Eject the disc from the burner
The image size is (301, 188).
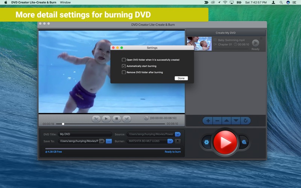178,141
